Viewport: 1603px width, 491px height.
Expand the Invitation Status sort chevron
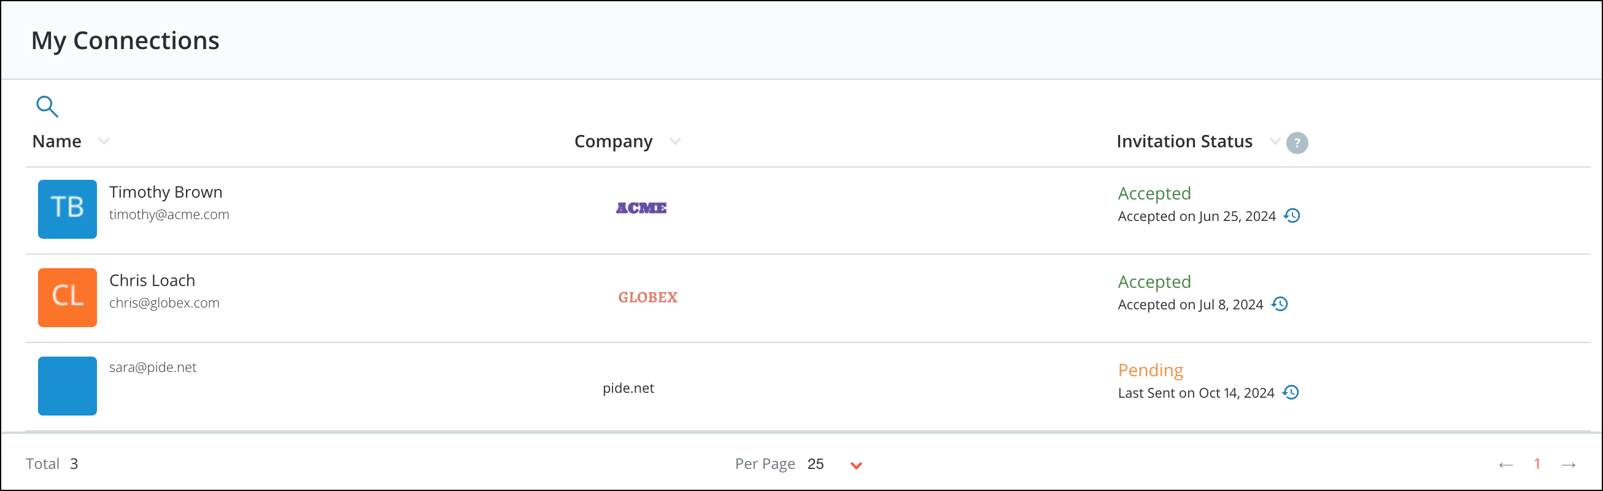click(1275, 141)
